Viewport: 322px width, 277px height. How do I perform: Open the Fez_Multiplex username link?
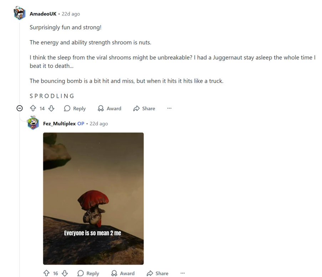pos(59,124)
